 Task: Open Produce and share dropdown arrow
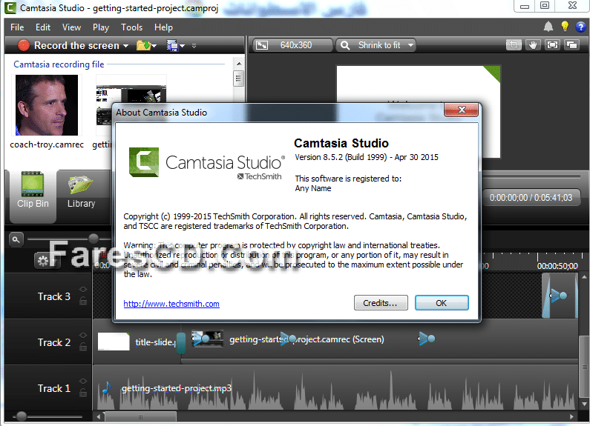[183, 46]
